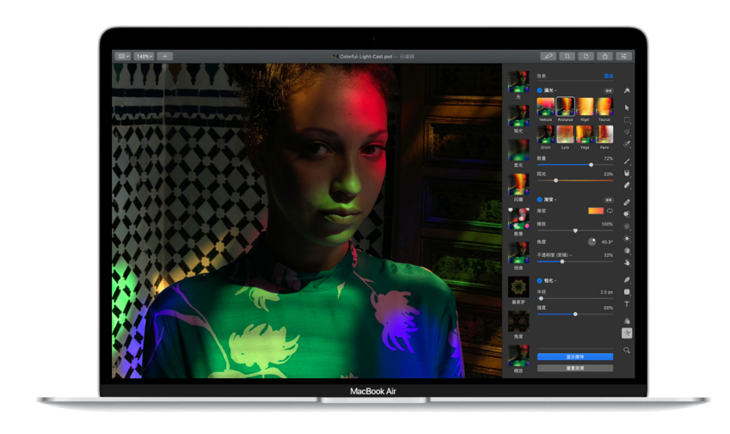
Task: Click the opacity slider handle at 32%
Action: [x=562, y=261]
